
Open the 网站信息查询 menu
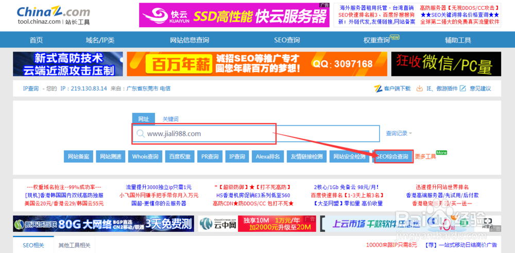pos(190,40)
